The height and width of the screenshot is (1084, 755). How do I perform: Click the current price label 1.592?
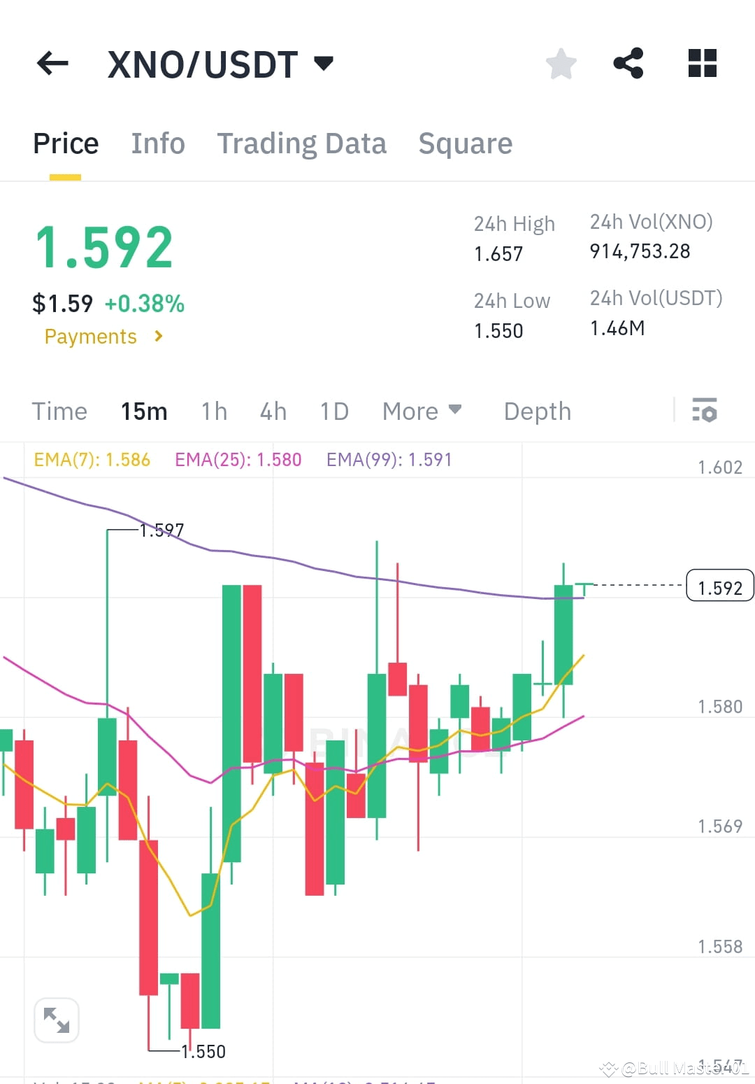[720, 586]
